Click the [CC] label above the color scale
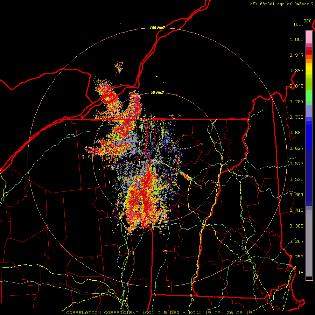The width and height of the screenshot is (315, 315). 299,24
